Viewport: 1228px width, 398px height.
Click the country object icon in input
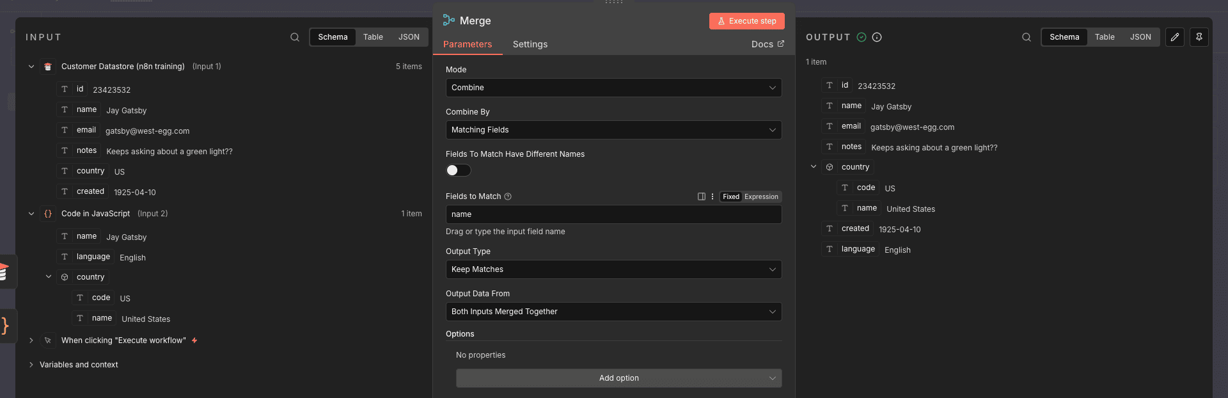click(65, 277)
